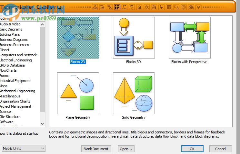Select the Plane Geometry template thumbnail
This screenshot has width=240, height=154.
pyautogui.click(x=78, y=93)
